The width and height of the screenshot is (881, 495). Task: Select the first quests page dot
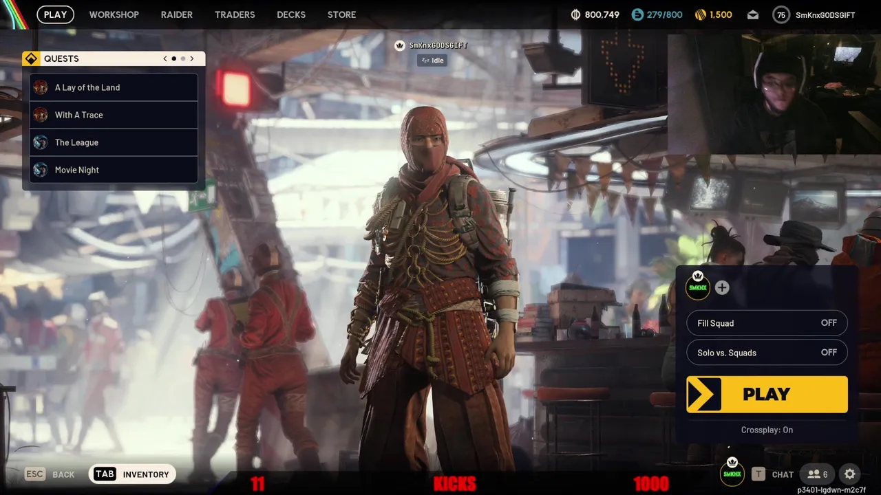tap(173, 58)
